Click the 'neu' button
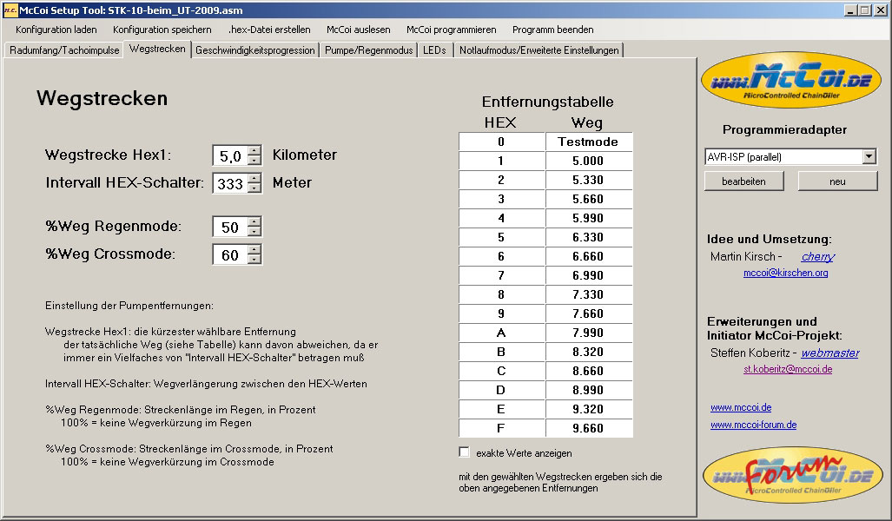The height and width of the screenshot is (521, 892). coord(837,181)
